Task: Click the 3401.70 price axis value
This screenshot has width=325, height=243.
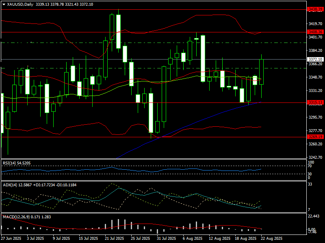Action: pyautogui.click(x=315, y=37)
